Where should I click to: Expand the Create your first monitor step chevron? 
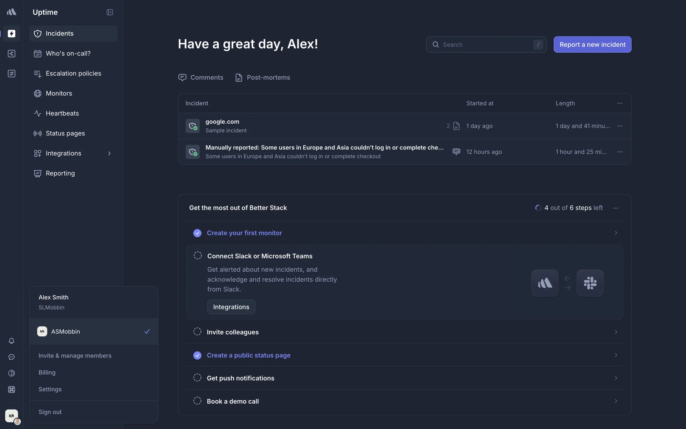tap(616, 233)
